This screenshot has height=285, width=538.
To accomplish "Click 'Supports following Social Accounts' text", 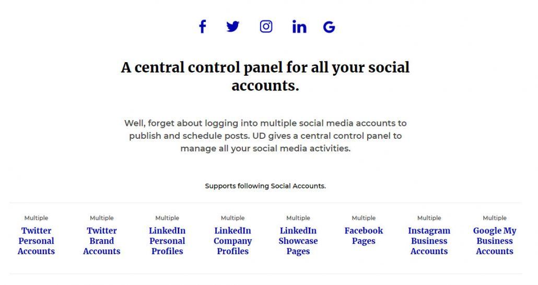I will click(x=265, y=186).
